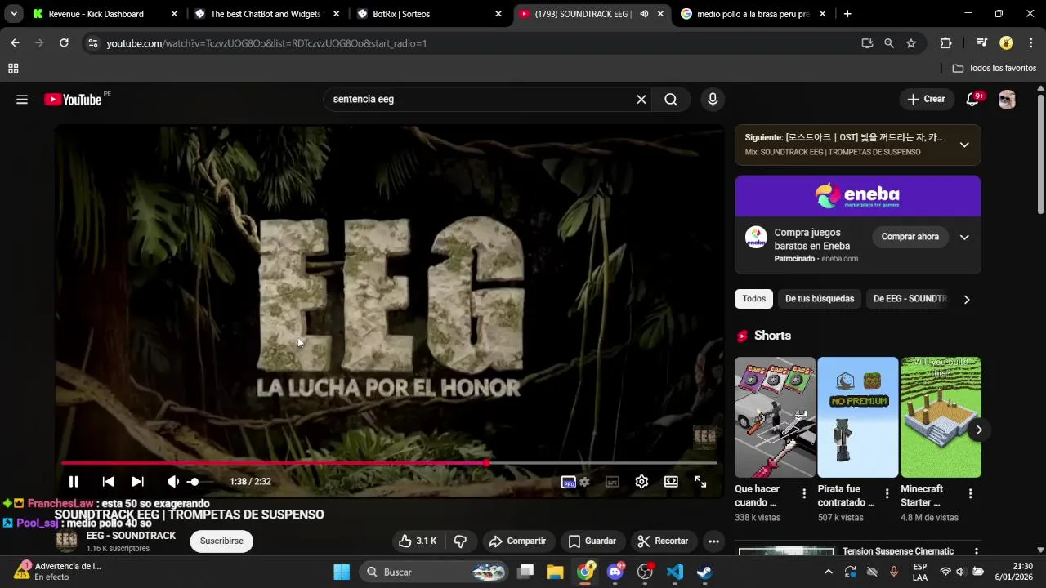Screen dimensions: 1046x588
Task: Search with voice microphone
Action: (713, 100)
